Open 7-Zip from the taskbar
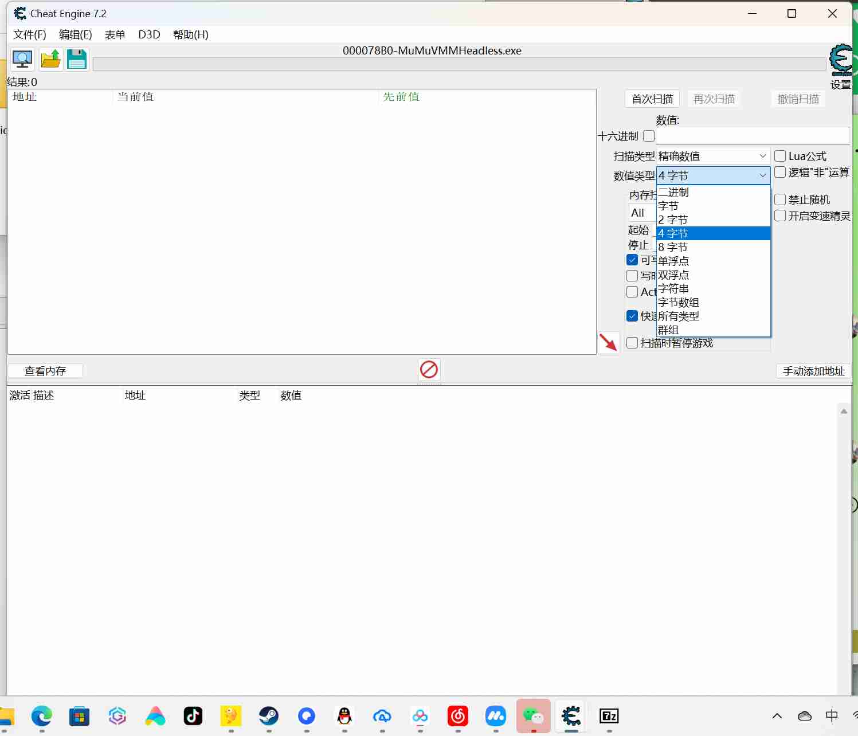The width and height of the screenshot is (858, 736). tap(609, 716)
